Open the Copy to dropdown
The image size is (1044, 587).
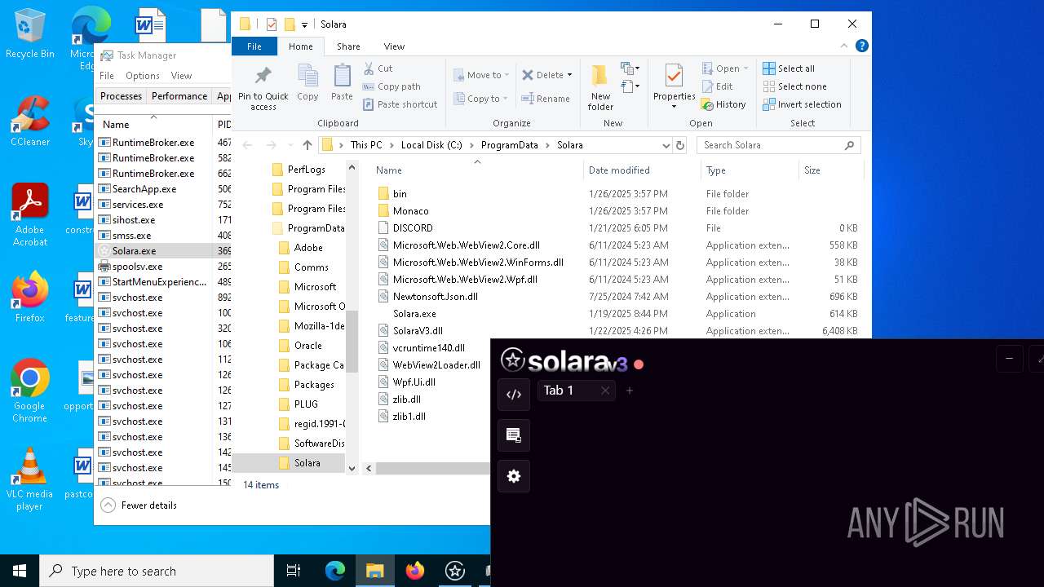pyautogui.click(x=481, y=99)
